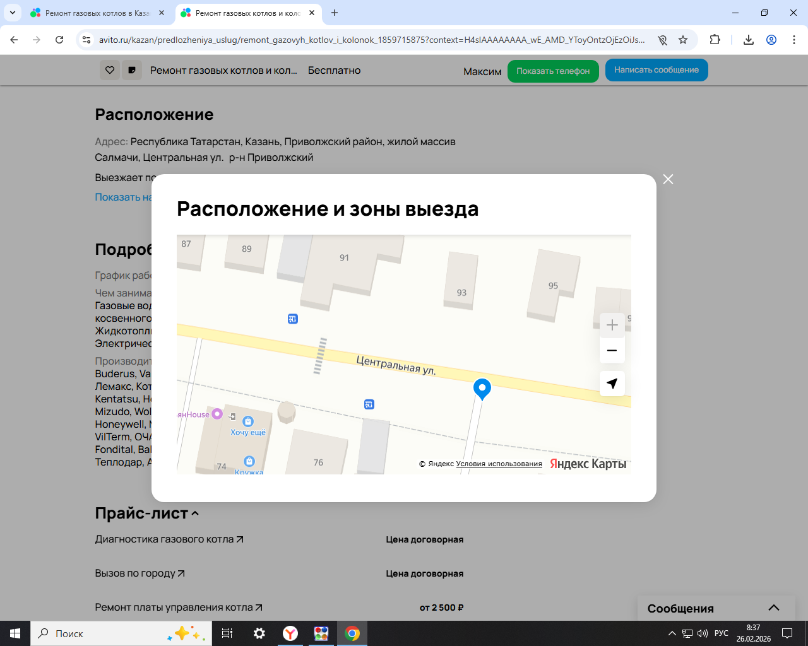Open the note icon beside heart

click(131, 70)
